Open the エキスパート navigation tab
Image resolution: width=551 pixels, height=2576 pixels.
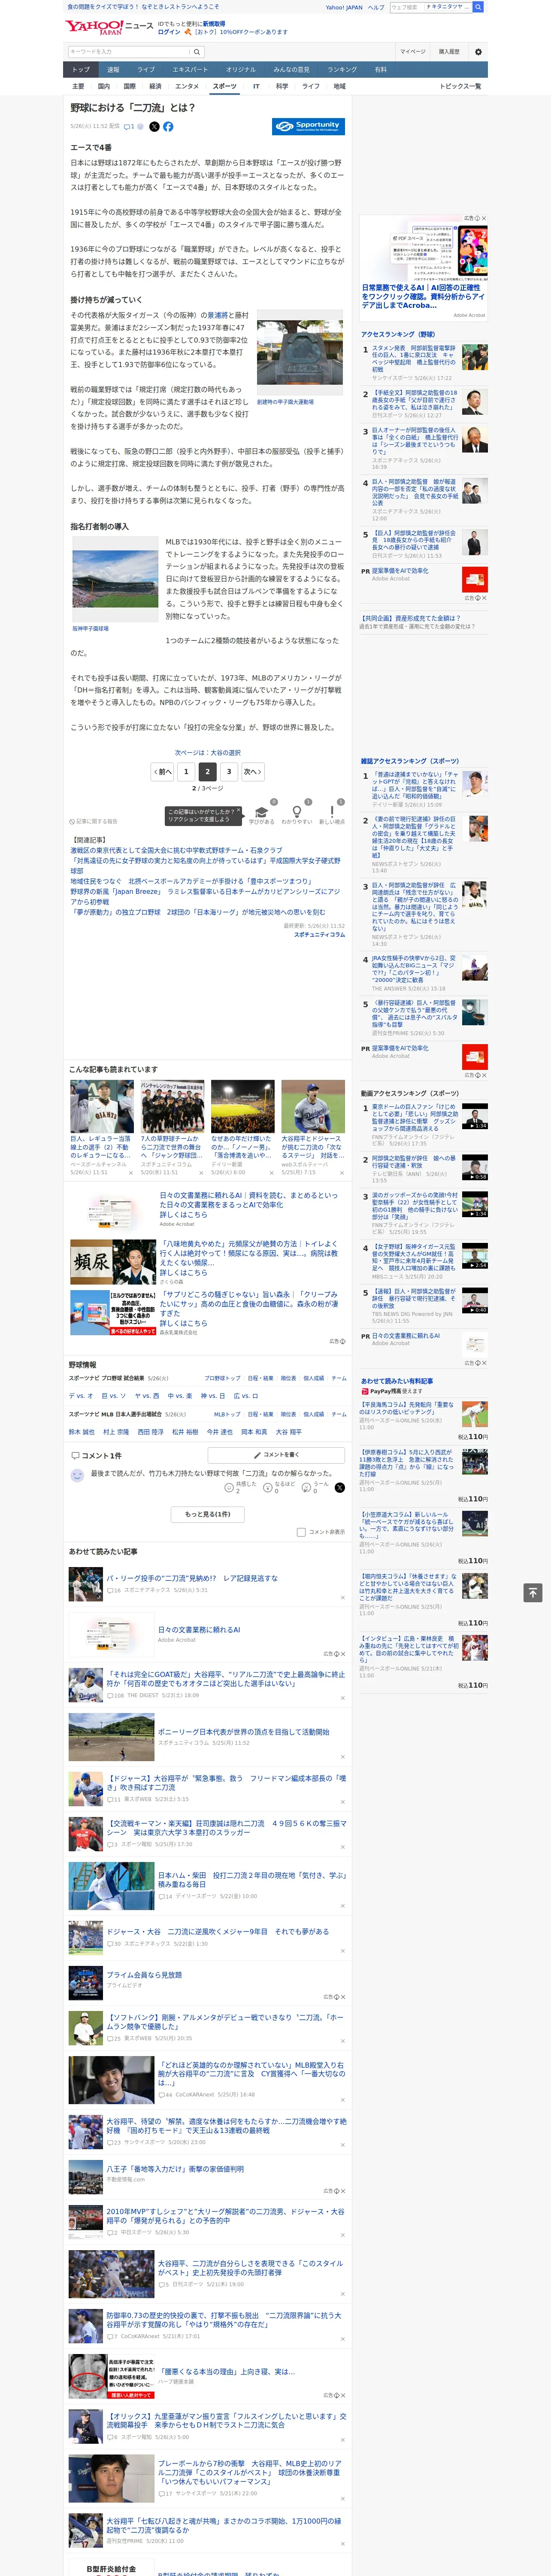(x=190, y=70)
